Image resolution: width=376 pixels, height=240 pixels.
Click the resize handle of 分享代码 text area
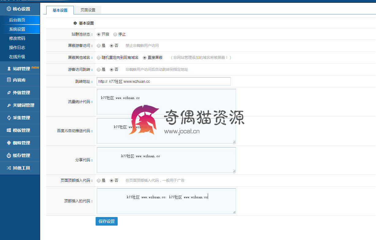(x=234, y=171)
